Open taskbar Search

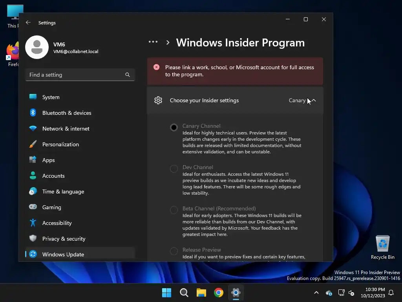click(184, 293)
